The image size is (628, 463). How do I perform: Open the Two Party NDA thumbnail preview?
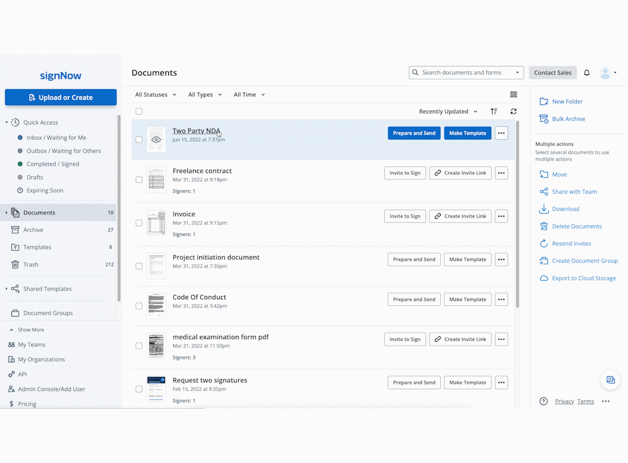pos(156,139)
